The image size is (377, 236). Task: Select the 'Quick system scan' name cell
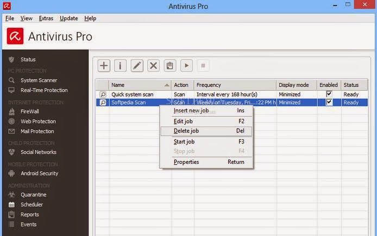tap(140, 94)
